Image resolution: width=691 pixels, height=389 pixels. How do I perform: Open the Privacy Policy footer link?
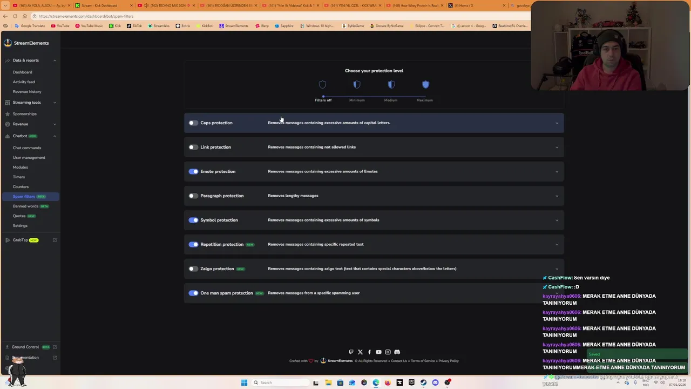click(449, 361)
